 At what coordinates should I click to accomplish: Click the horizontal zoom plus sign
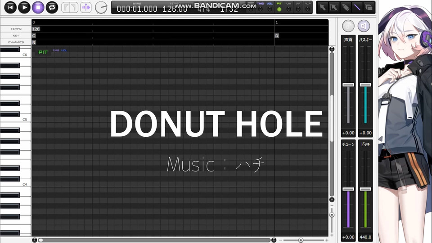pos(327,240)
